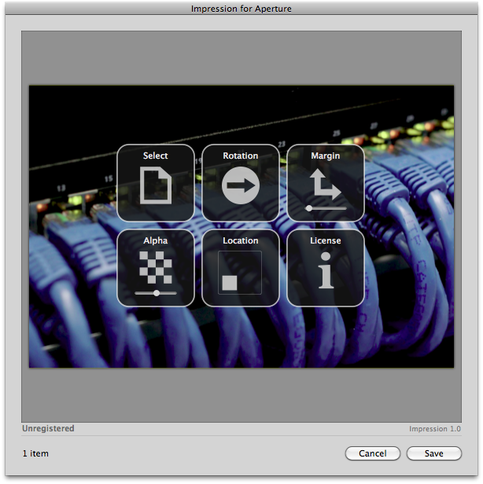This screenshot has height=484, width=483.
Task: Click the Rotation arrow tile
Action: [241, 183]
